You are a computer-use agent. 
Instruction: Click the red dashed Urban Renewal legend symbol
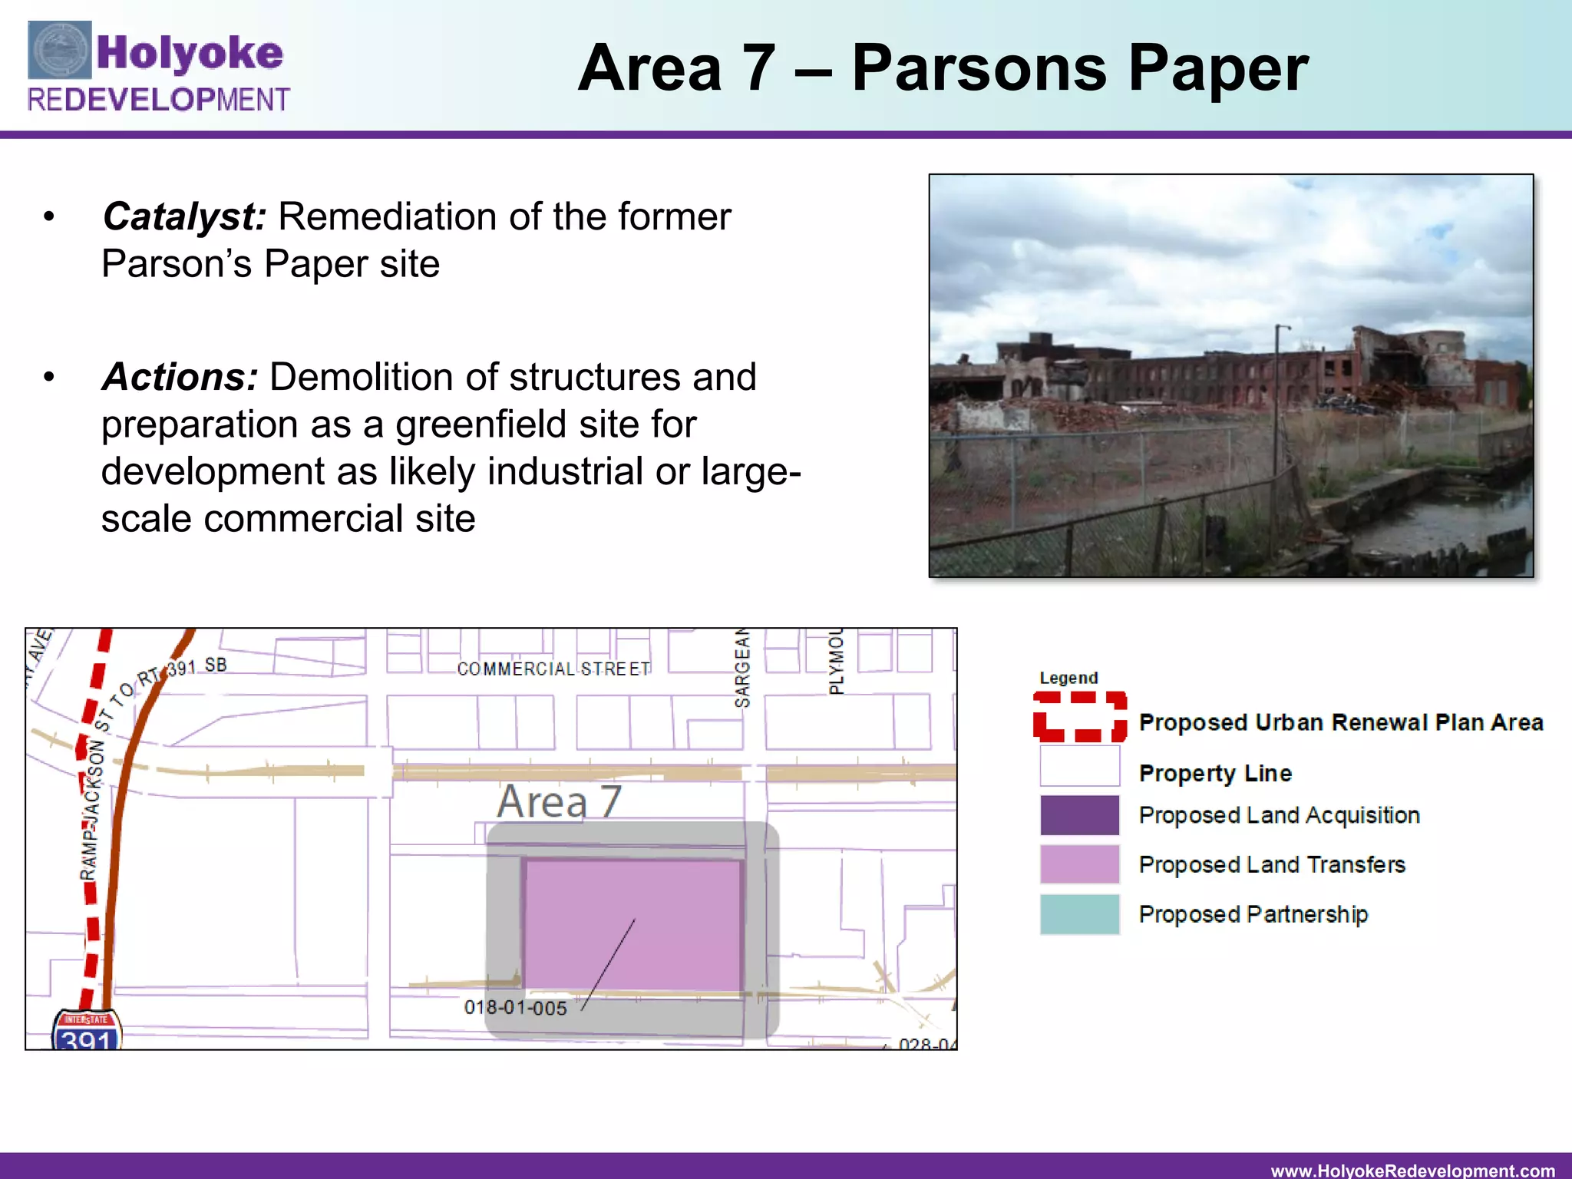pos(1080,716)
